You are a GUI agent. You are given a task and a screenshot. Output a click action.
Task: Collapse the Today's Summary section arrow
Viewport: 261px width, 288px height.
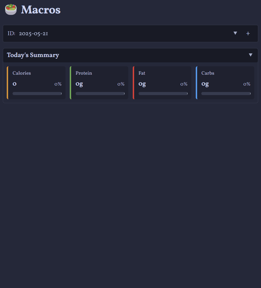[250, 55]
